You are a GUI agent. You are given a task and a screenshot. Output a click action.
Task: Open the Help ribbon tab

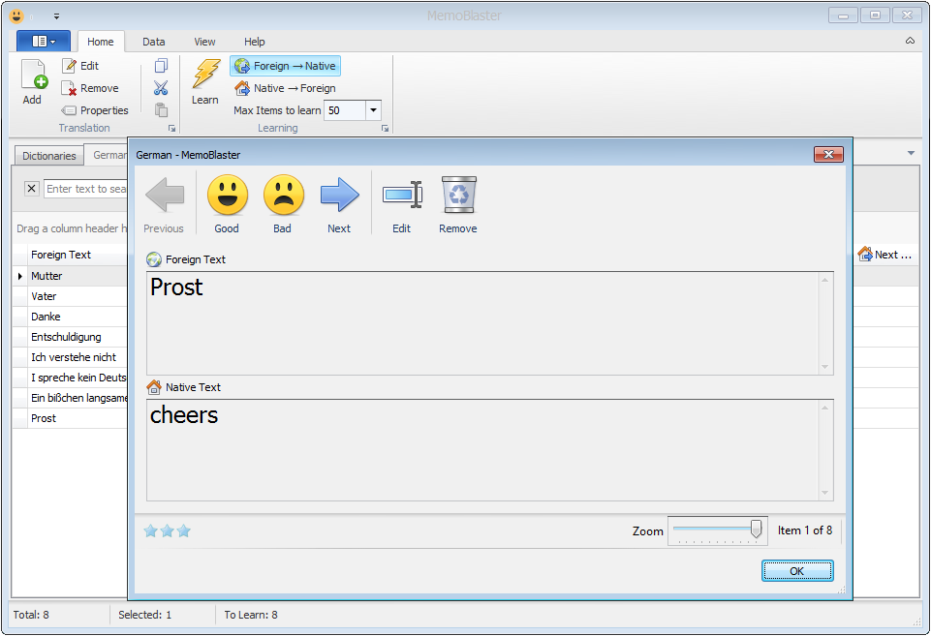point(255,42)
